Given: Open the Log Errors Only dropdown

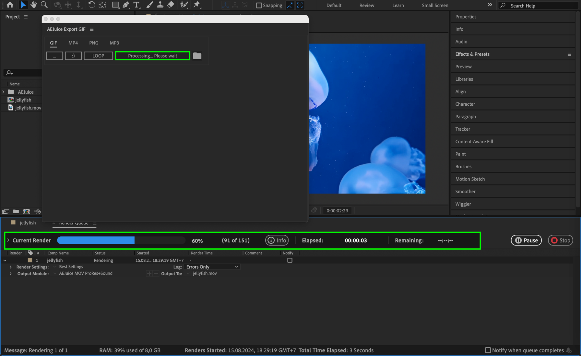Looking at the screenshot, I should click(x=212, y=267).
